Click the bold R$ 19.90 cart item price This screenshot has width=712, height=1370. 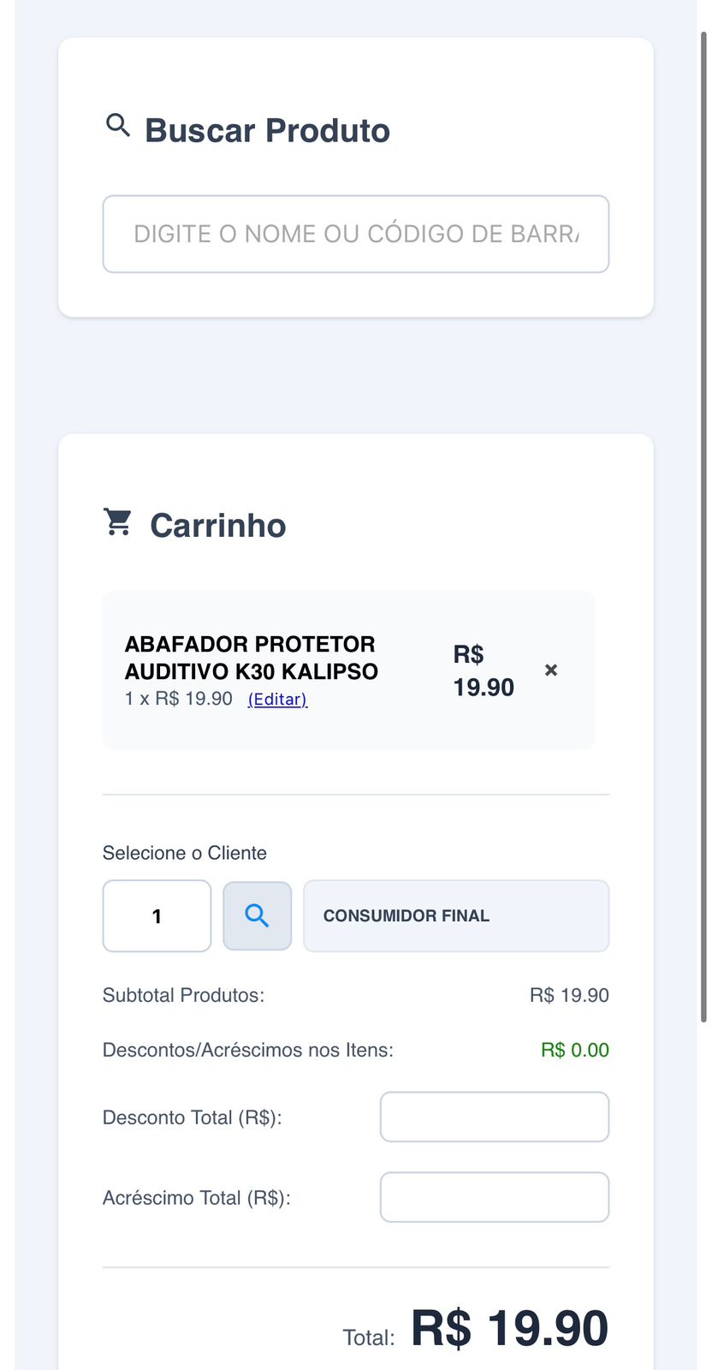[483, 670]
